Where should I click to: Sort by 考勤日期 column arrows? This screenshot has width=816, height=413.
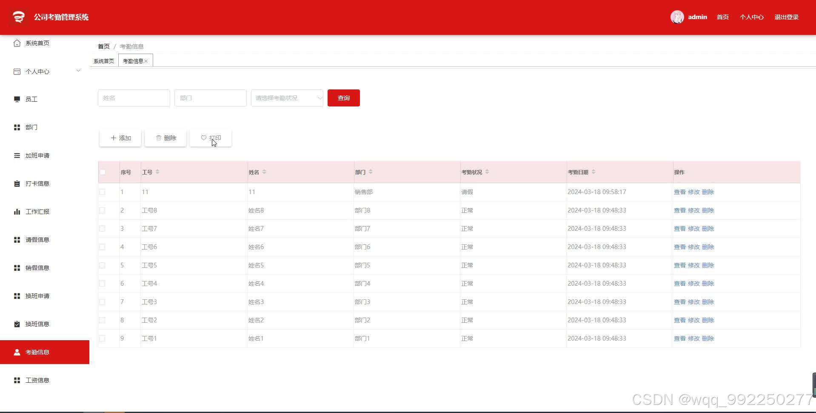pyautogui.click(x=593, y=172)
